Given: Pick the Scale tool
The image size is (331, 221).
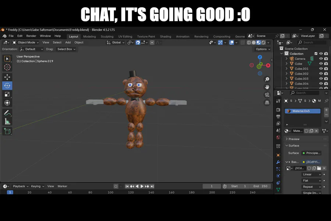Looking at the screenshot, I should [7, 94].
